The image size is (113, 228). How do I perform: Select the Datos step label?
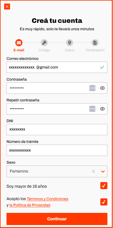point(70,50)
